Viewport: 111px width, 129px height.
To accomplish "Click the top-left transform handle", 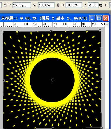I will (x=3, y=32).
